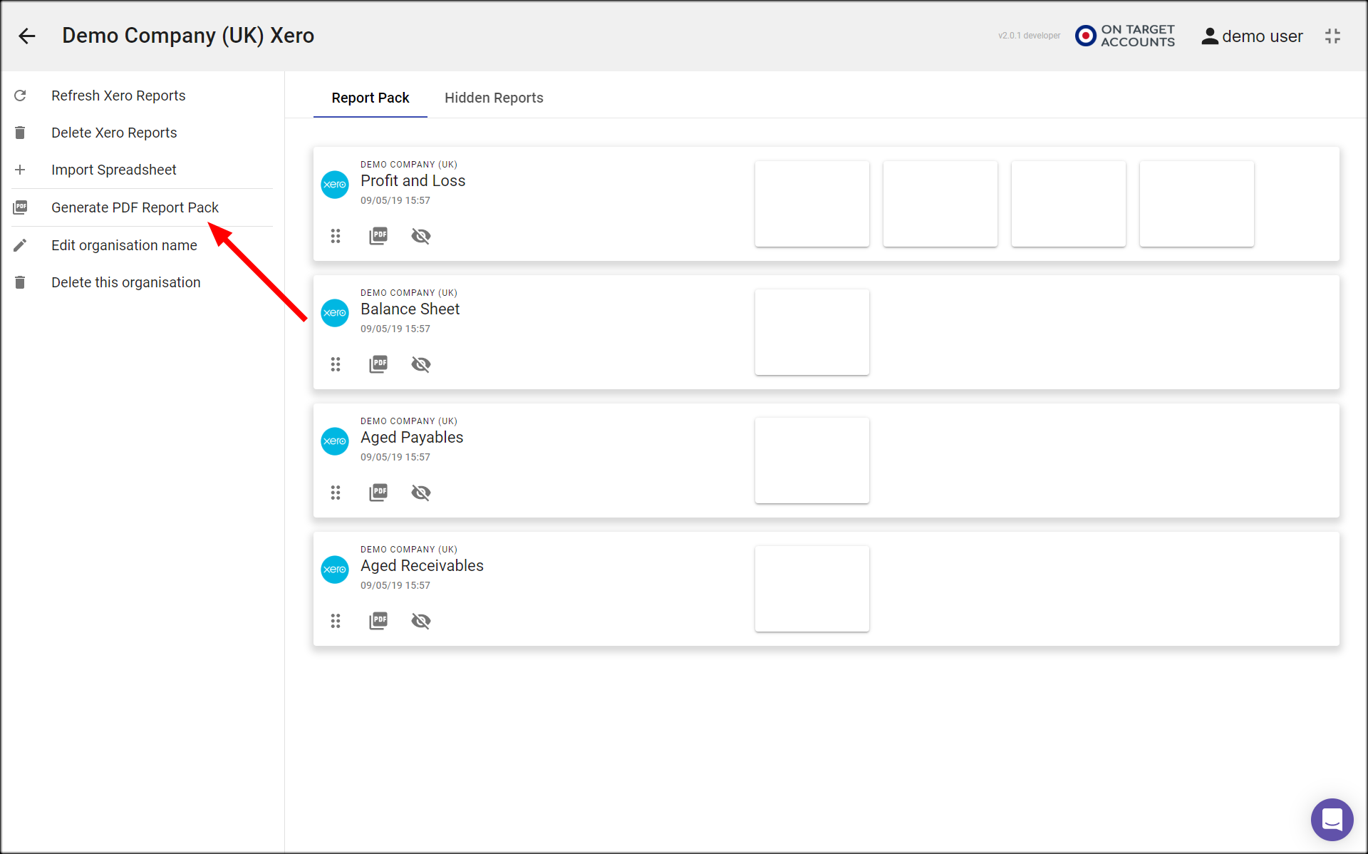
Task: Open the Balance Sheet report title
Action: coord(410,309)
